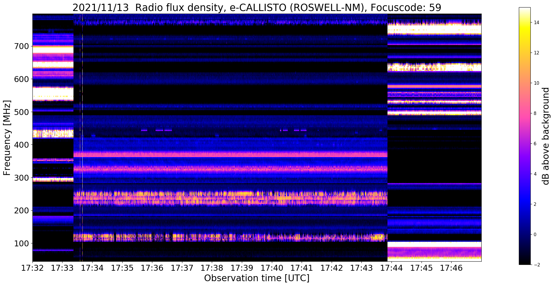The image size is (554, 286).
Task: Click the 17:32 time tick label
Action: tap(32, 268)
